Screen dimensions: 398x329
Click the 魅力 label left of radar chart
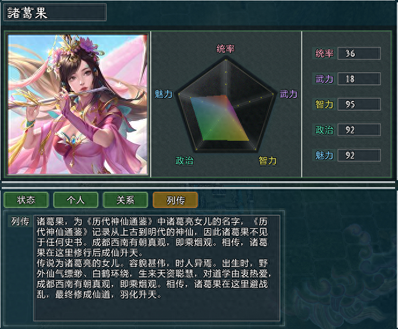[x=164, y=94]
